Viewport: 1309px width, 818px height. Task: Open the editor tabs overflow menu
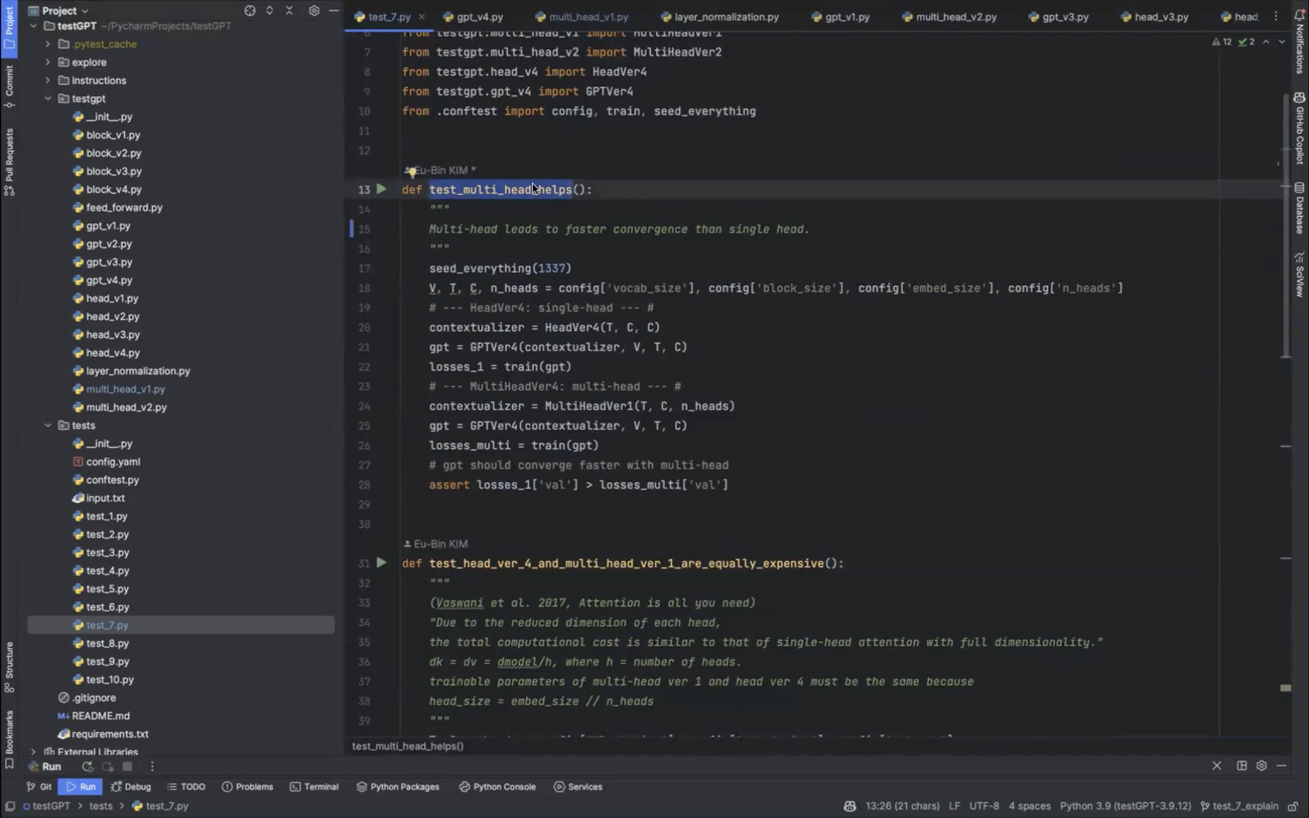click(1275, 17)
